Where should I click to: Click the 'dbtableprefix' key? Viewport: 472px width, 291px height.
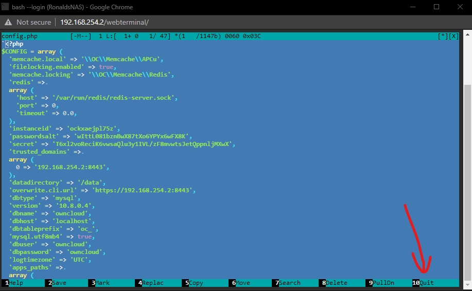pos(36,229)
